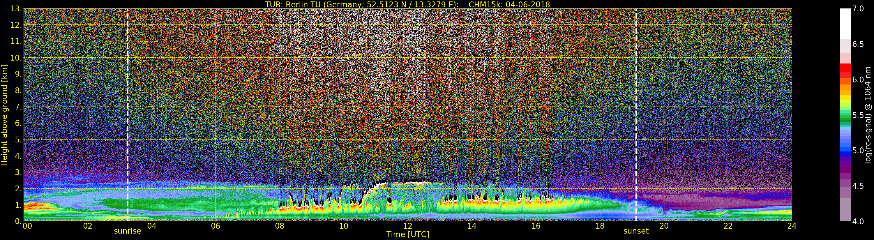
Task: Click the 6 km tick on the height axis
Action: 18,123
